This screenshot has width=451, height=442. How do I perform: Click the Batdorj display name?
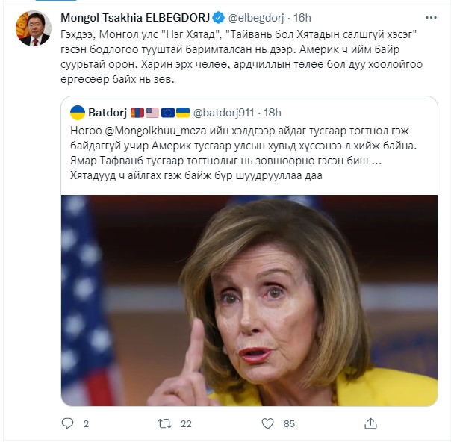[x=106, y=113]
